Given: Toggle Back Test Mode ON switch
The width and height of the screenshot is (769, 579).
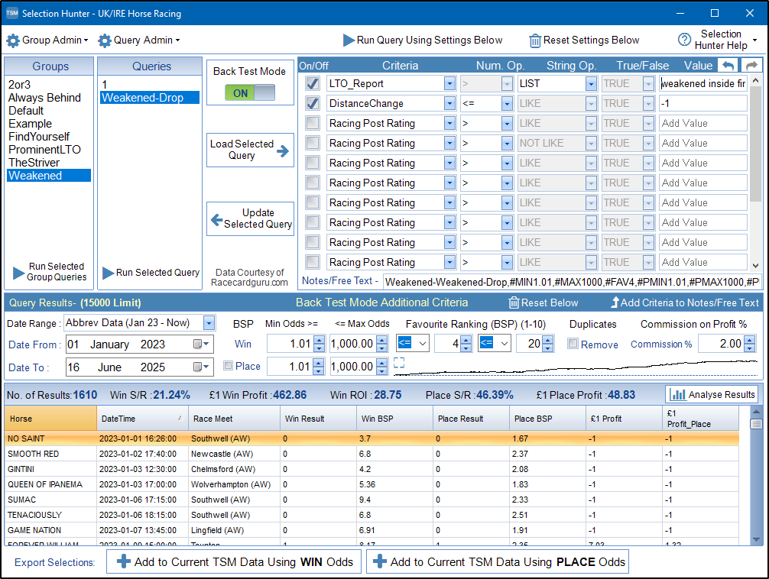Looking at the screenshot, I should coord(251,92).
